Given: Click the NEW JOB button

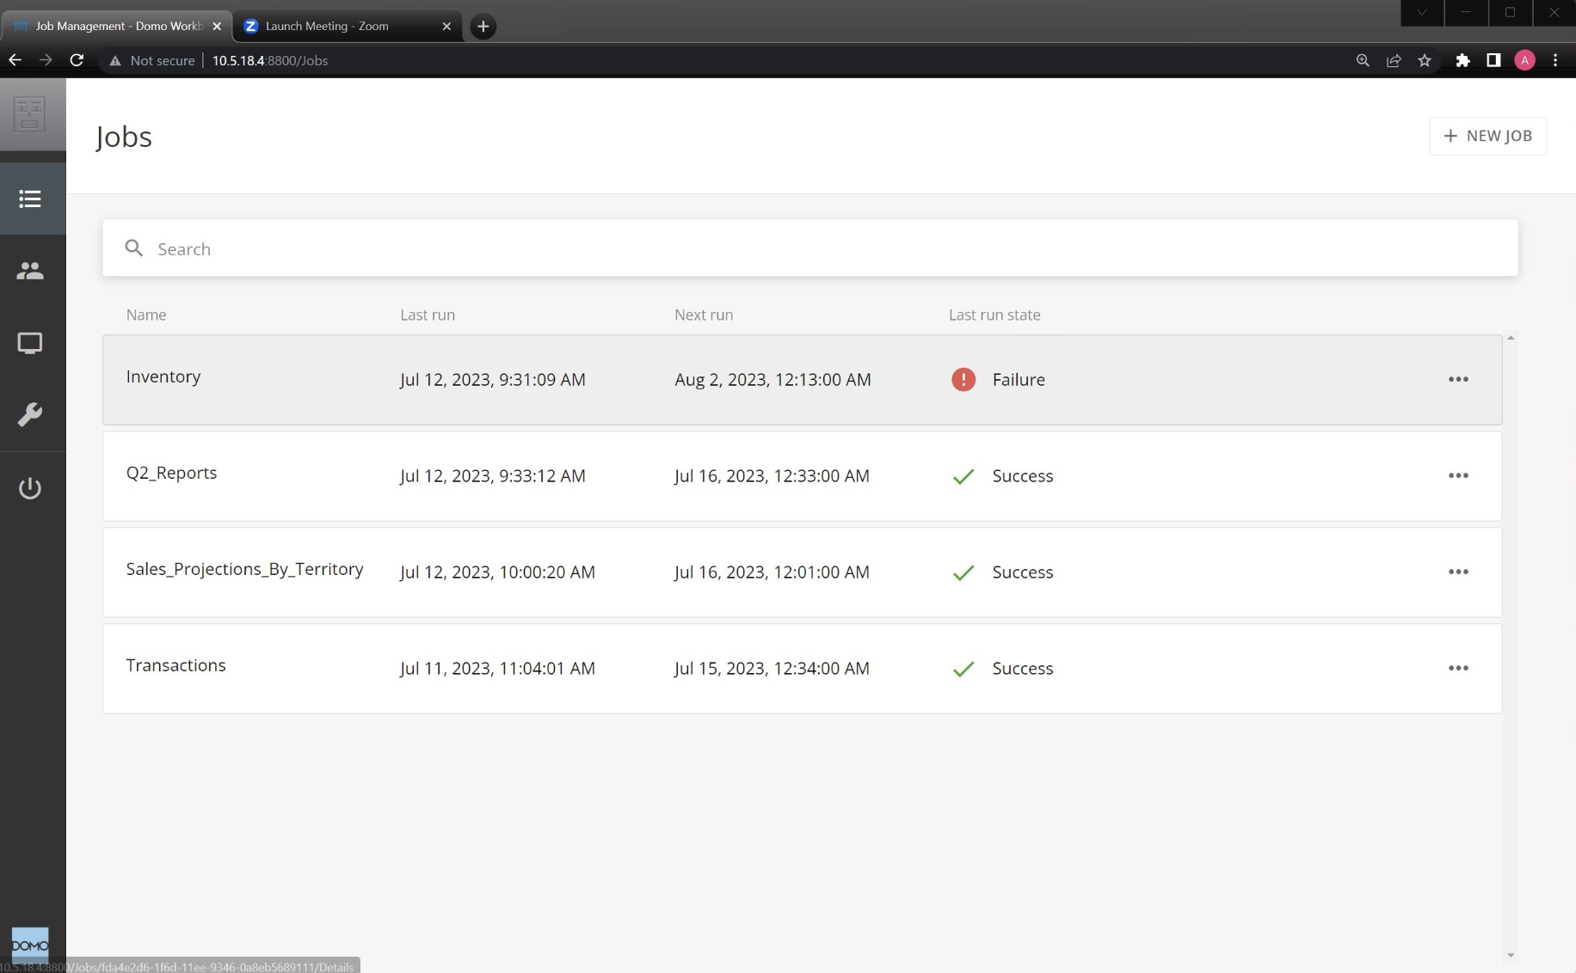Looking at the screenshot, I should point(1488,136).
